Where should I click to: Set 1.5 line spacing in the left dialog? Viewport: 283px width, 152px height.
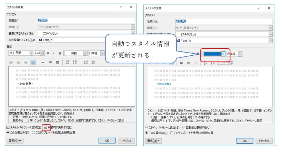pos(50,62)
